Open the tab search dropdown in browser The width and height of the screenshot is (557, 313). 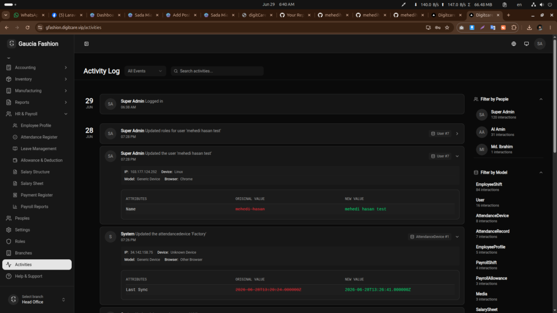pyautogui.click(x=5, y=15)
